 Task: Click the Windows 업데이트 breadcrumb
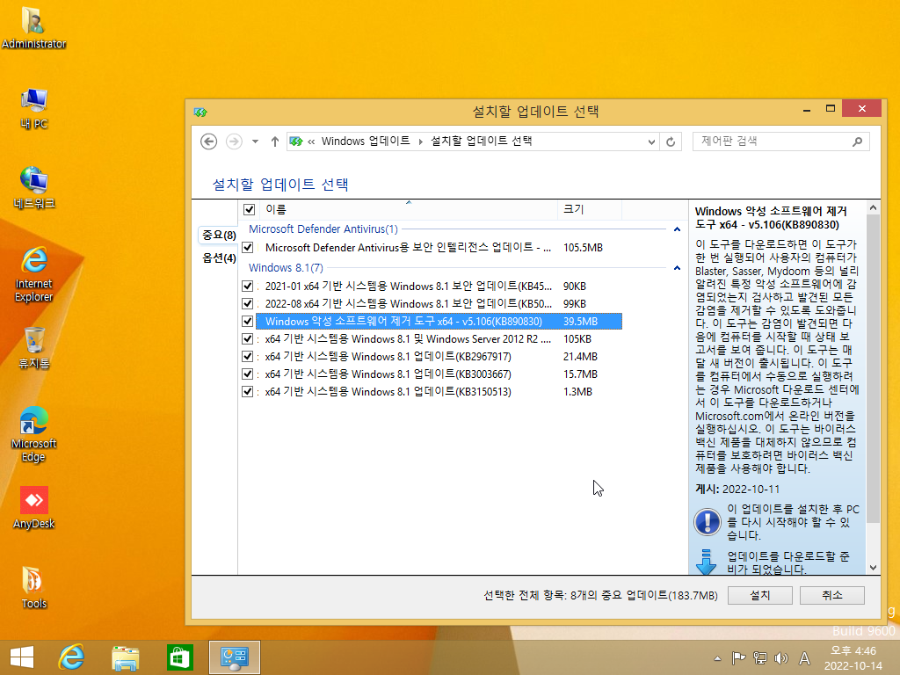(x=366, y=142)
